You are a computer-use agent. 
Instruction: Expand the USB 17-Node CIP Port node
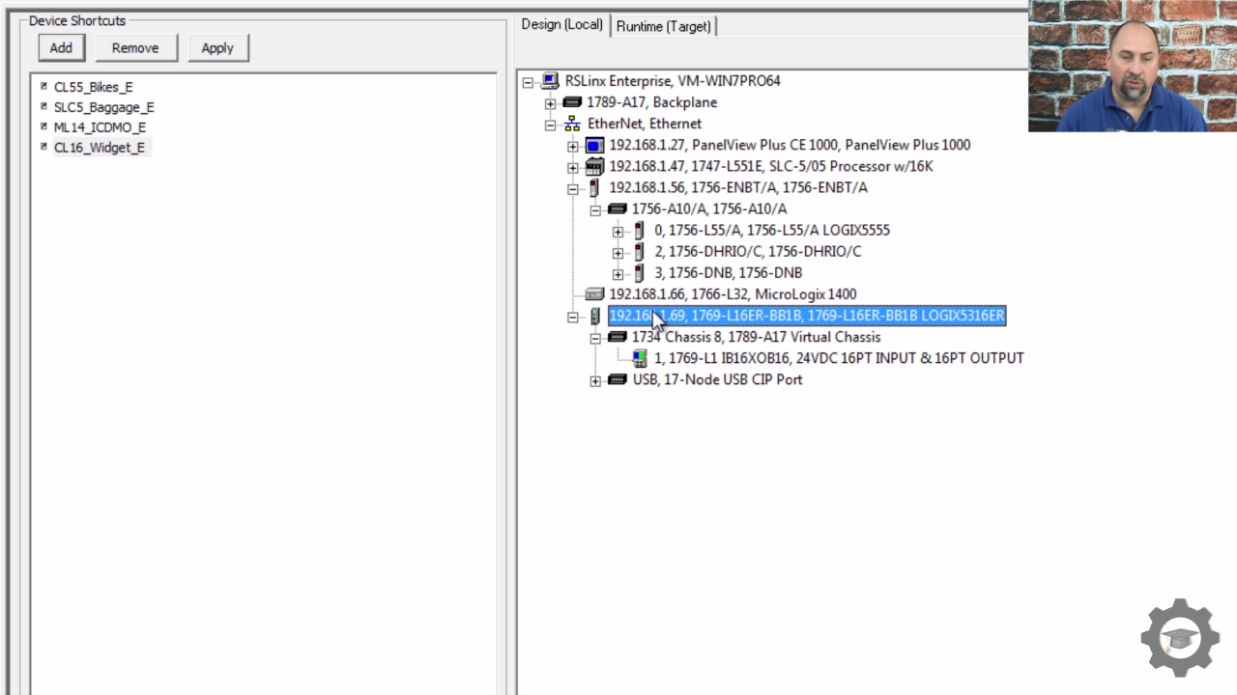[595, 381]
